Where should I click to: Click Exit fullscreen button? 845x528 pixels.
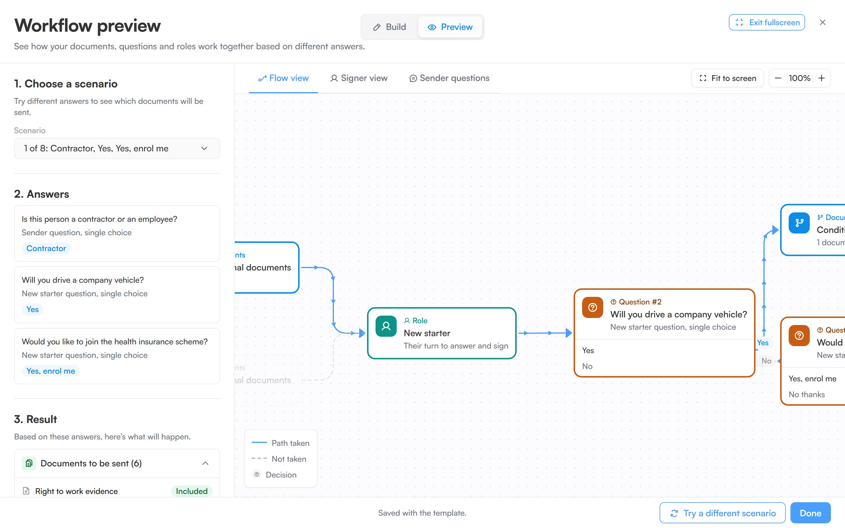pyautogui.click(x=766, y=22)
